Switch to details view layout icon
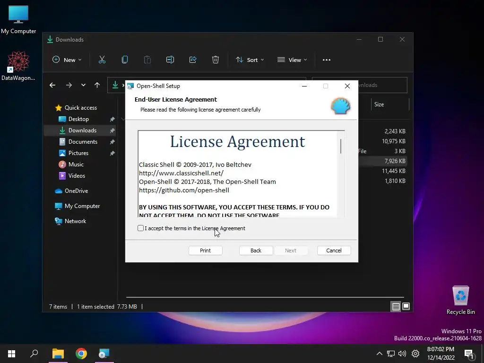 396,306
